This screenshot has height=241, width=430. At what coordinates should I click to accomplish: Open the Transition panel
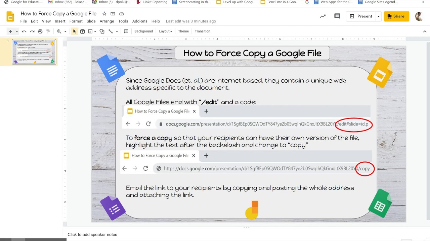pyautogui.click(x=203, y=31)
